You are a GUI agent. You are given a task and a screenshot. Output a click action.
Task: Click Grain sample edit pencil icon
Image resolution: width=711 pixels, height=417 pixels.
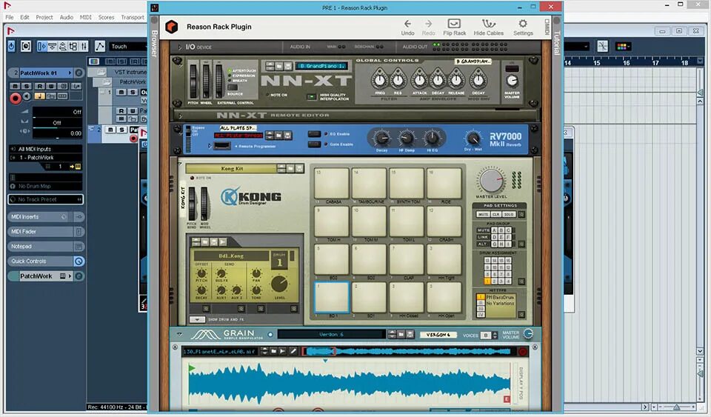[293, 351]
